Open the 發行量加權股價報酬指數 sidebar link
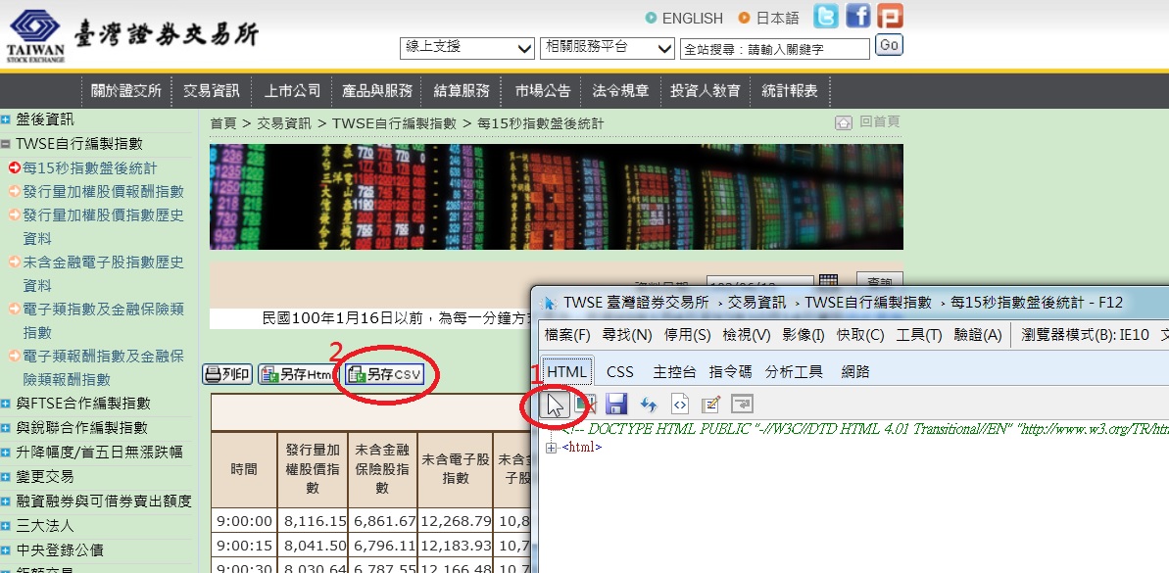Screen dimensions: 1169x573 [103, 192]
